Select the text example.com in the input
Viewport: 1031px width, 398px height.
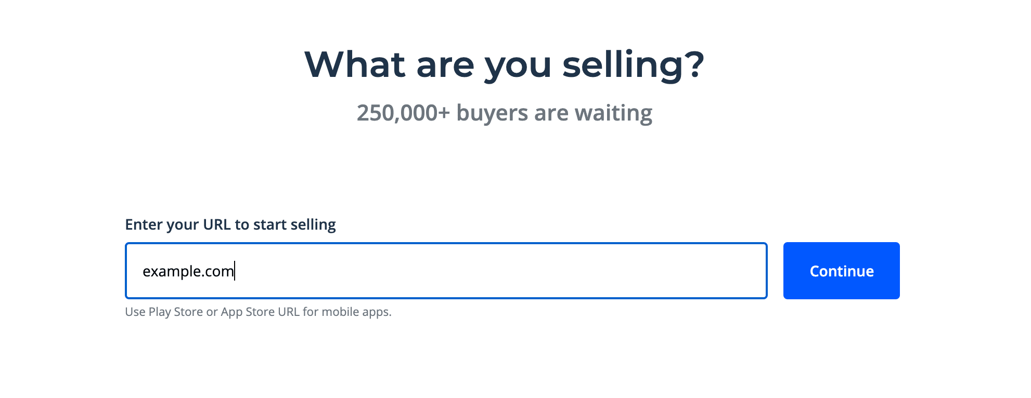point(190,270)
